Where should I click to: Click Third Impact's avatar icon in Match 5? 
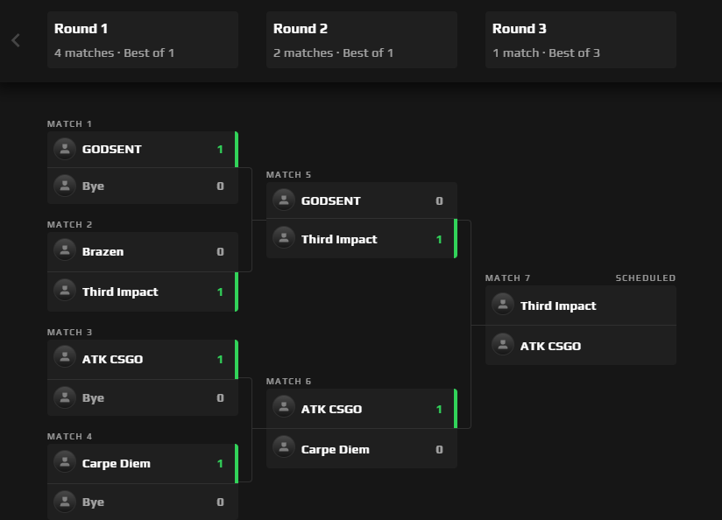(x=283, y=239)
